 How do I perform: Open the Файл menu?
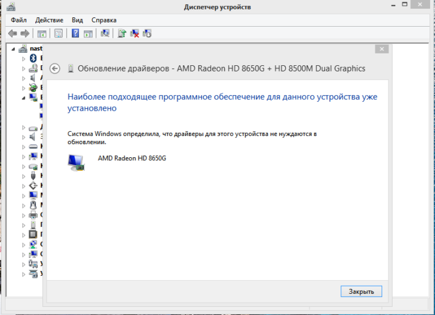(19, 20)
